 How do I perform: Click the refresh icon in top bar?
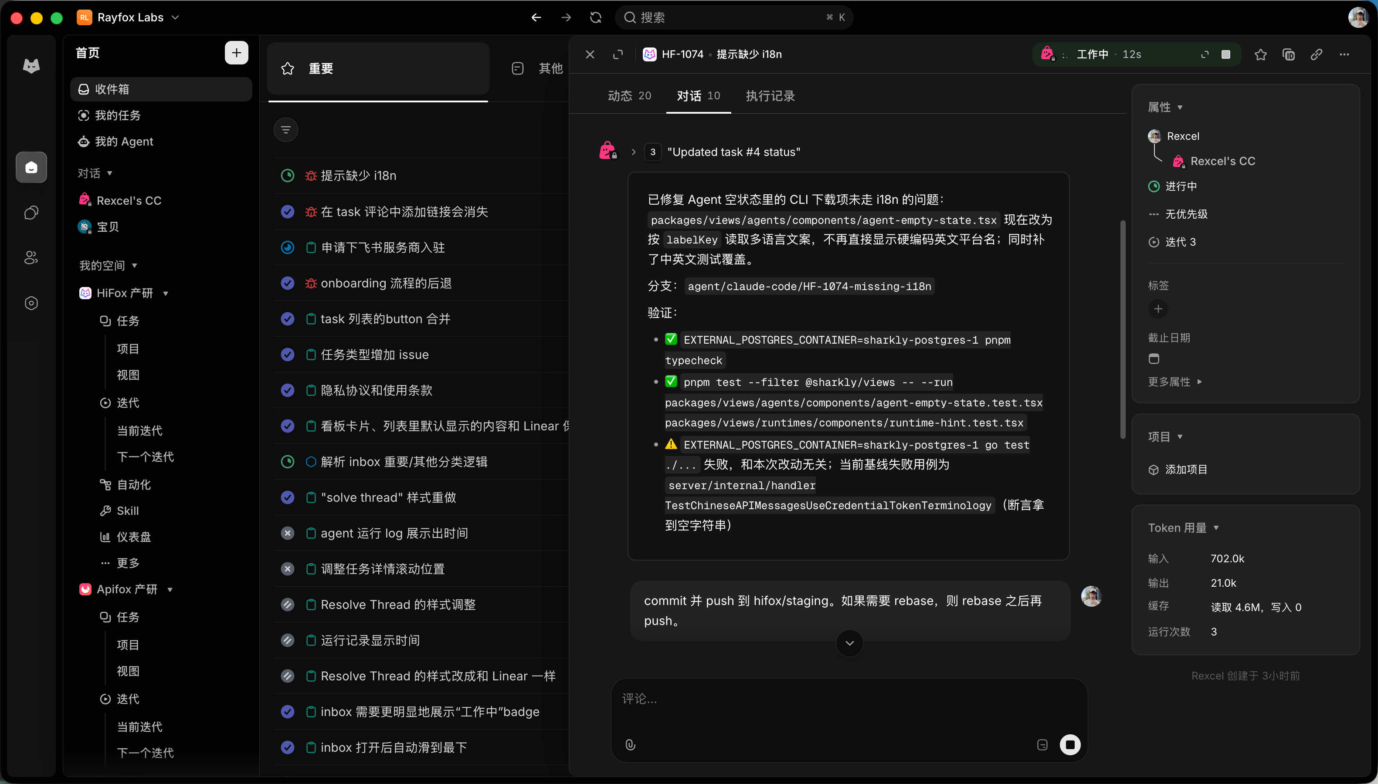click(x=595, y=18)
